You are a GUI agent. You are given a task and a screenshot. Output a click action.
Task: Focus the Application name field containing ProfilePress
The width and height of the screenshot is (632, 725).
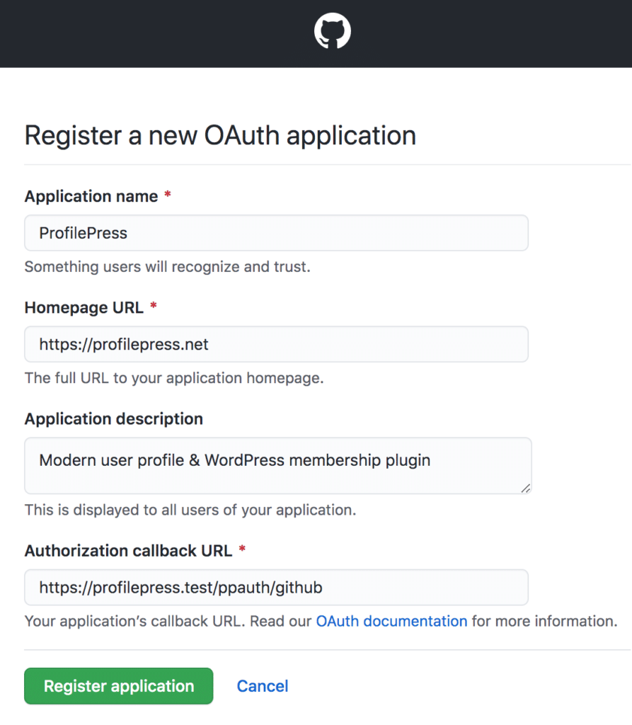tap(276, 233)
